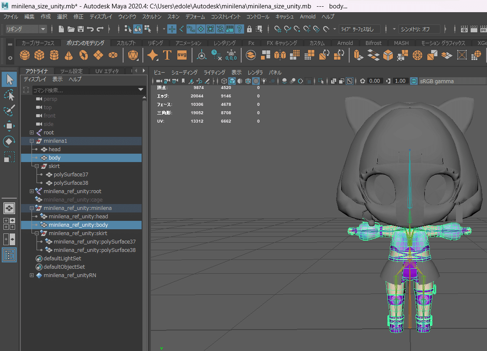The height and width of the screenshot is (351, 487).
Task: Activate the Lasso select tool
Action: [9, 95]
